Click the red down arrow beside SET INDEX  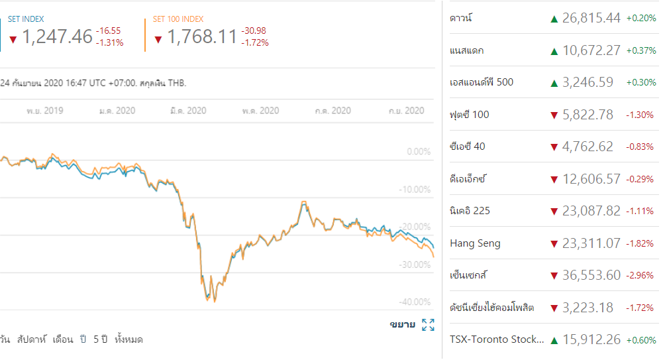point(12,39)
